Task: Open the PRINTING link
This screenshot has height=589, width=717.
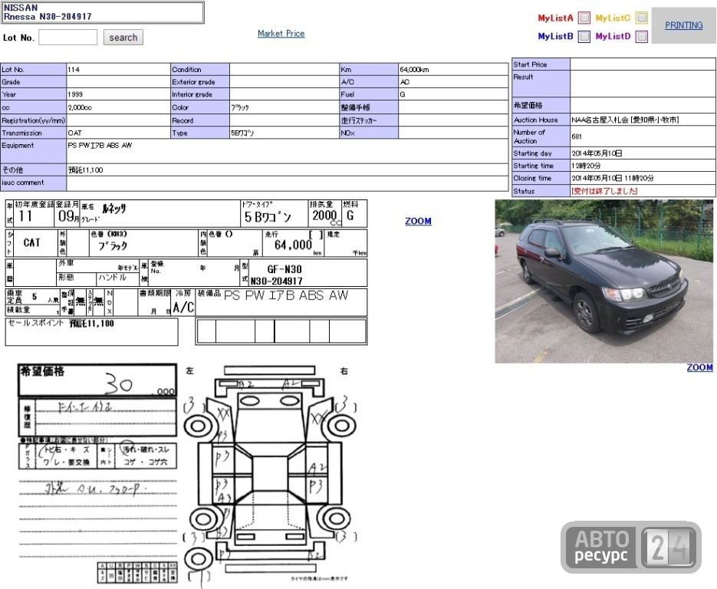Action: pos(683,25)
